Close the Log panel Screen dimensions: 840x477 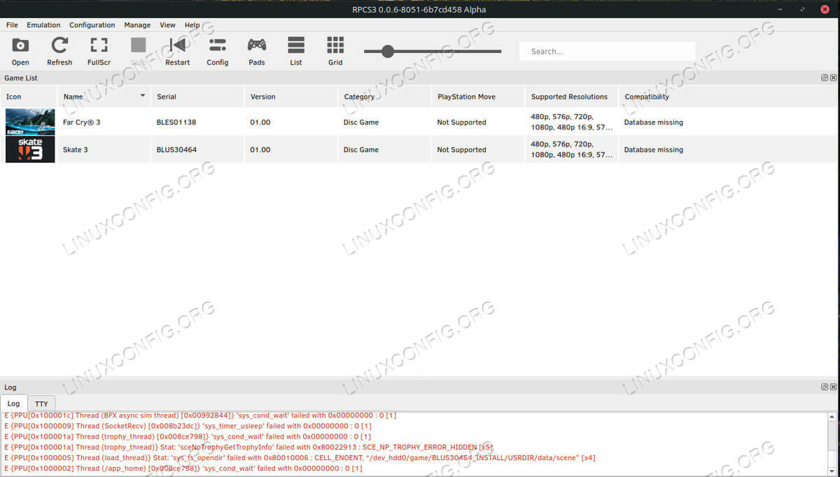pos(833,387)
